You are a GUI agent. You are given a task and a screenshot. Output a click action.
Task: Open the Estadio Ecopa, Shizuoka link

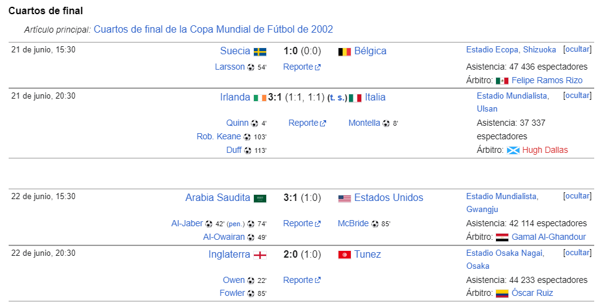(511, 50)
